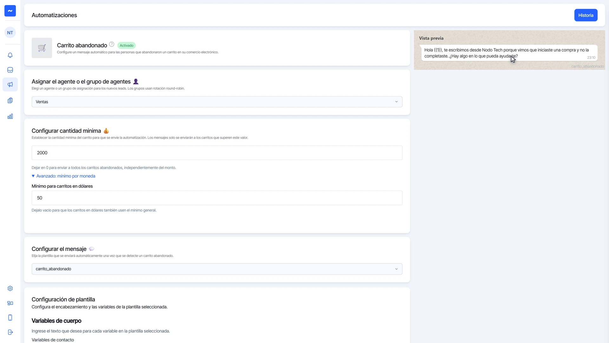
Task: Click the Configurar el mensaje heading
Action: coord(59,249)
